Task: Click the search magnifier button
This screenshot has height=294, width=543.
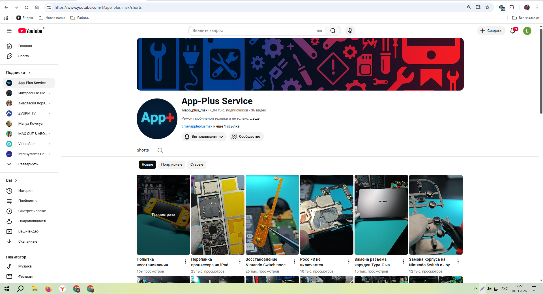Action: (333, 31)
